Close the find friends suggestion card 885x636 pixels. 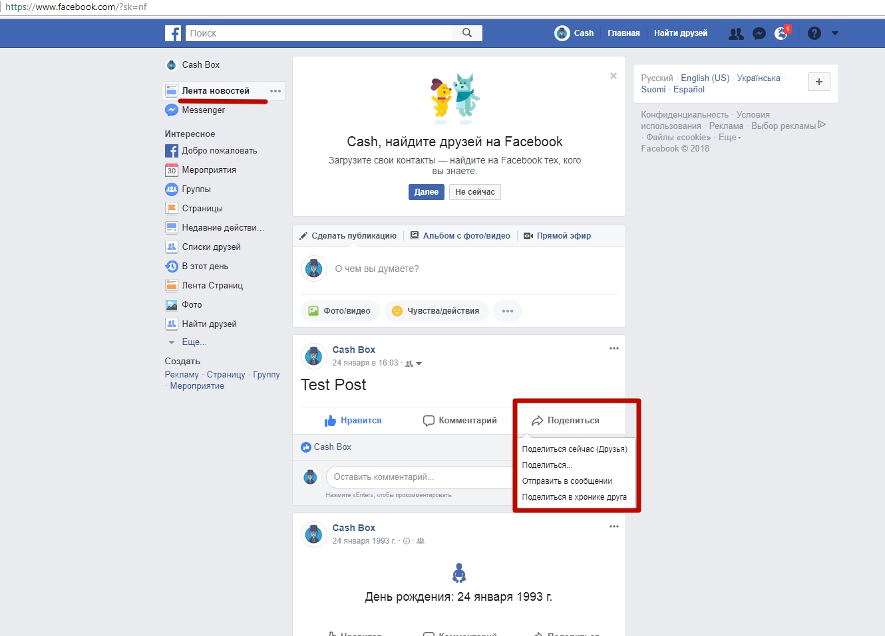pos(614,76)
